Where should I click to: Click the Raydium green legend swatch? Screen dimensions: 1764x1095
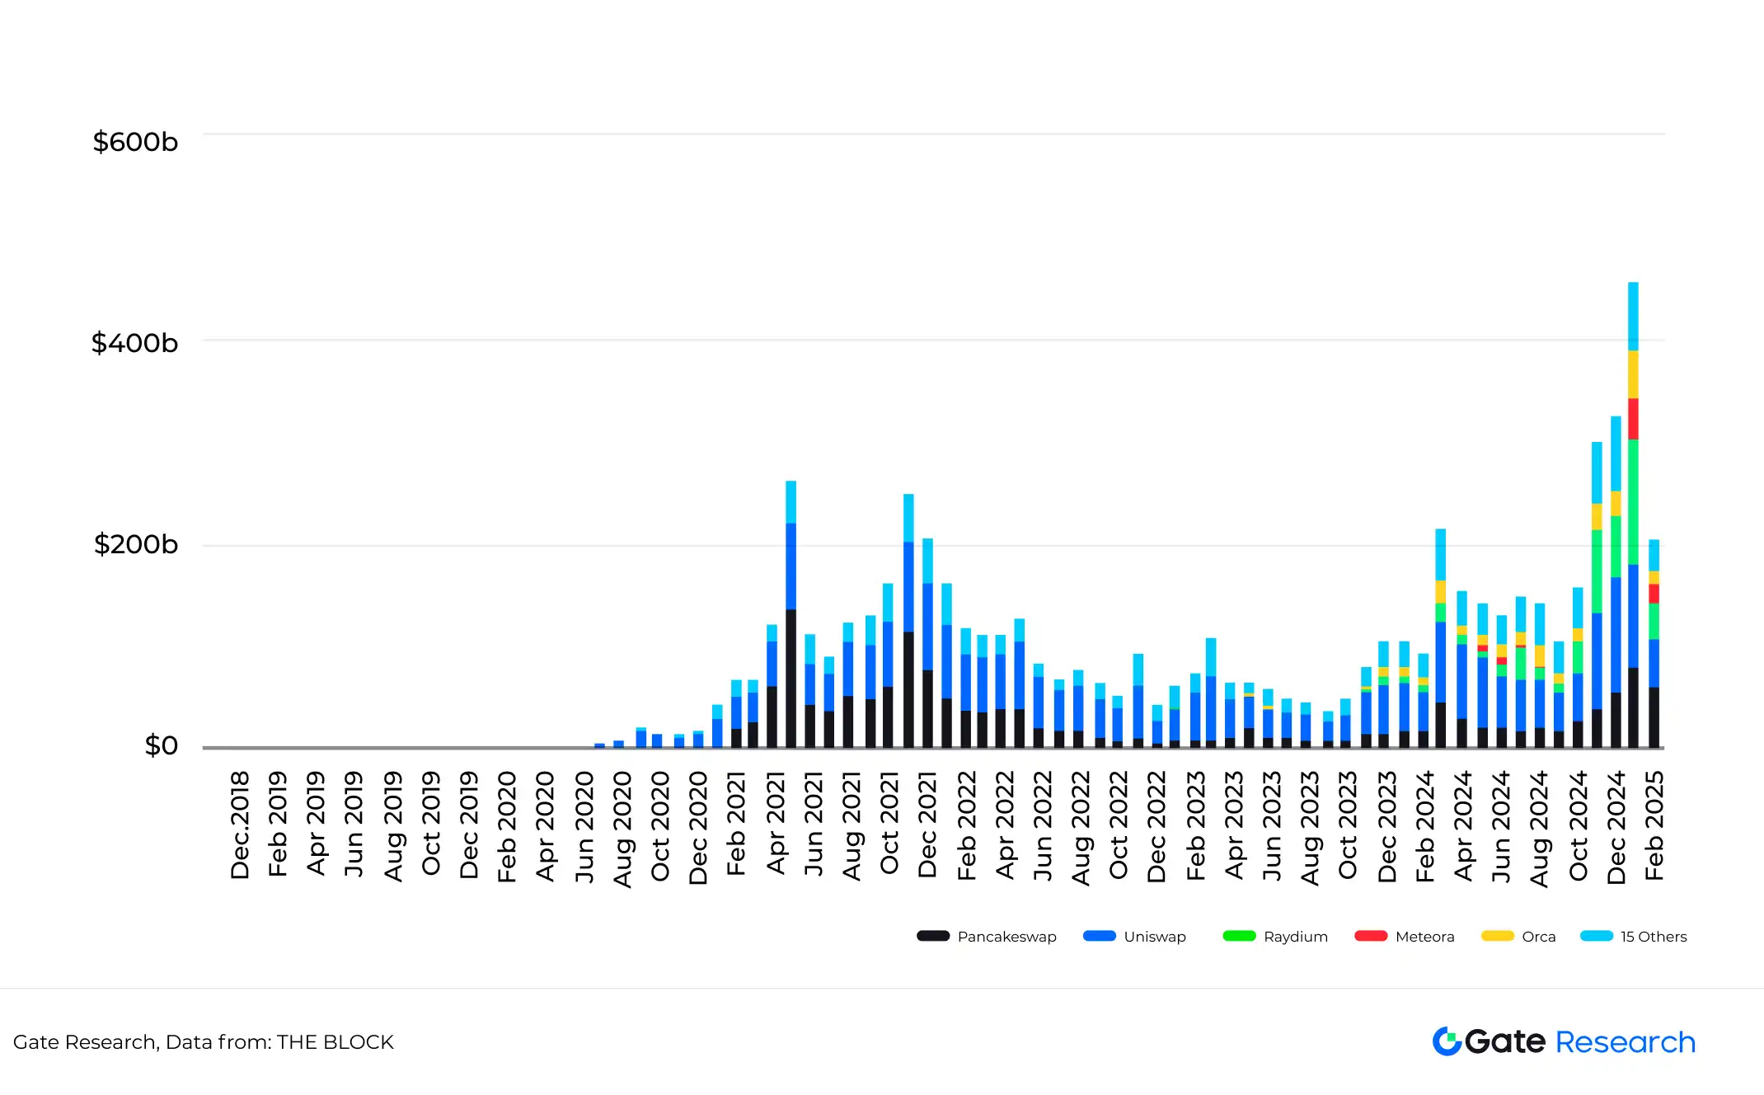coord(1240,936)
